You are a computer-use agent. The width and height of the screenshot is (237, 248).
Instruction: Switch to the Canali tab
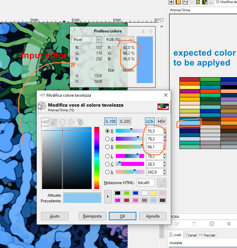pyautogui.click(x=190, y=235)
